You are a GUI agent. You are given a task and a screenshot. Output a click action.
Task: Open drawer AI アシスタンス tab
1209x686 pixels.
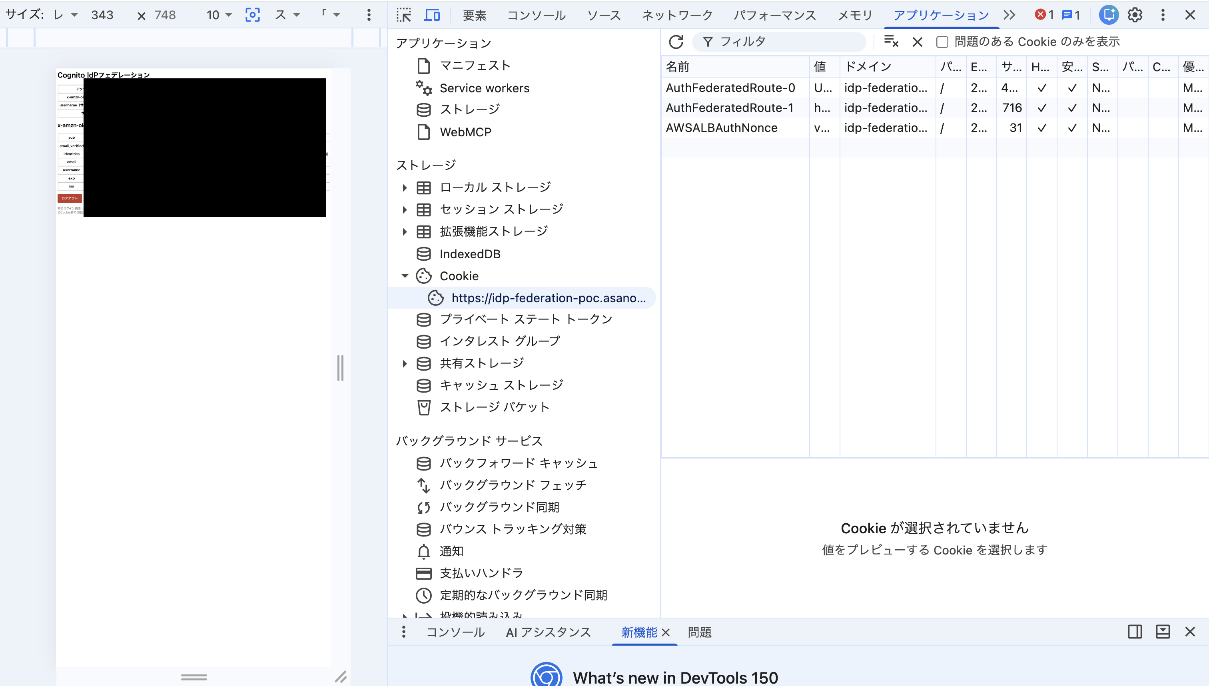click(548, 632)
